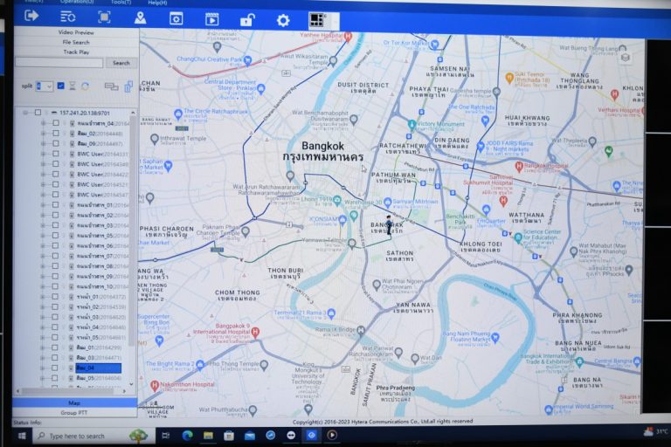Click the Windows Start button
Screen dimensions: 671x447
(22, 436)
